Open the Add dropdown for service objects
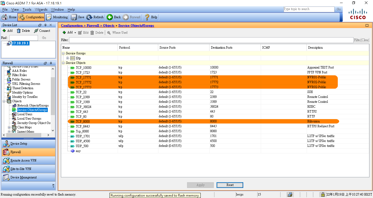This screenshot has width=373, height=198. (75, 32)
